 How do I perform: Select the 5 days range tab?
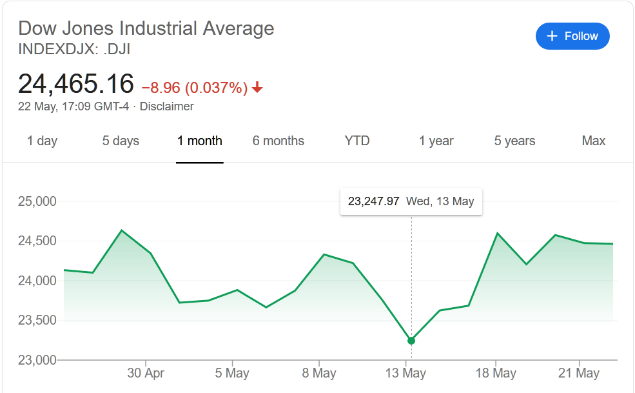pos(121,141)
